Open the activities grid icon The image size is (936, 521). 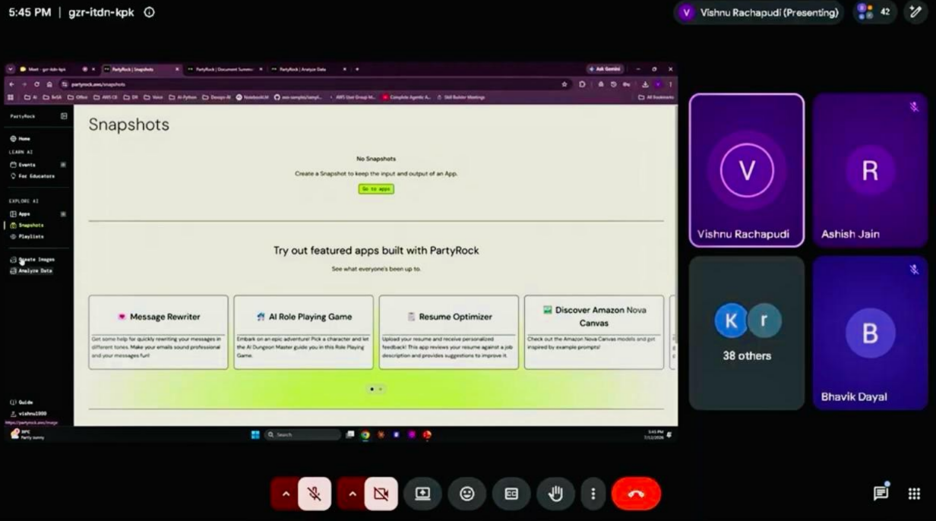tap(914, 493)
